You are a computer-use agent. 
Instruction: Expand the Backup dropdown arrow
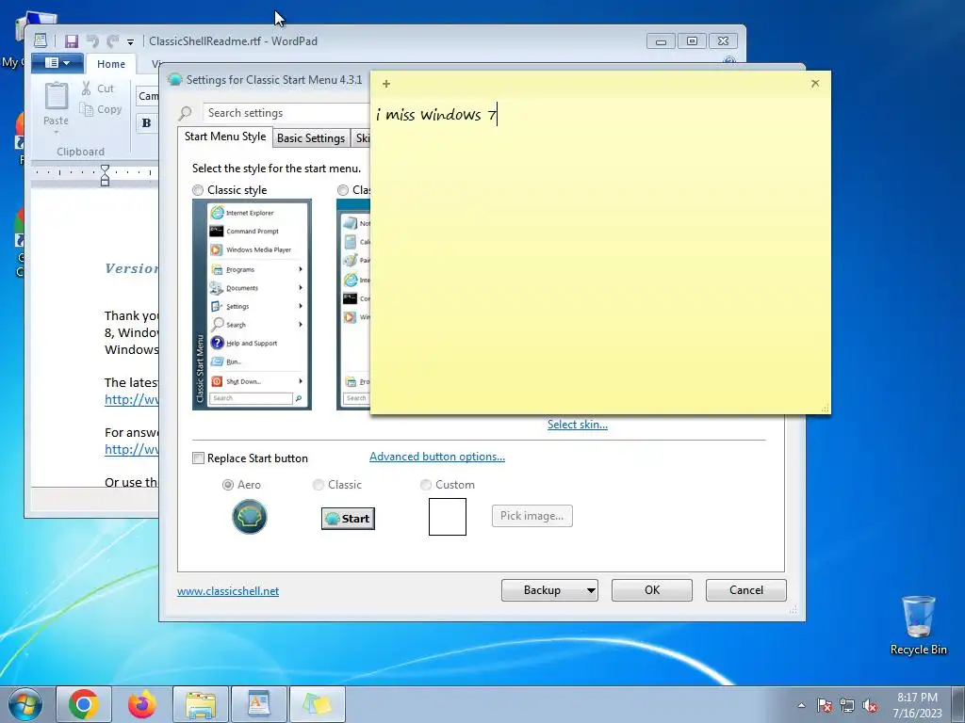point(591,590)
